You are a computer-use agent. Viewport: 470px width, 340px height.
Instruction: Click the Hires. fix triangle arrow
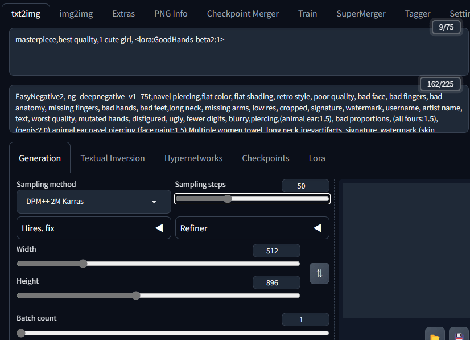[159, 228]
